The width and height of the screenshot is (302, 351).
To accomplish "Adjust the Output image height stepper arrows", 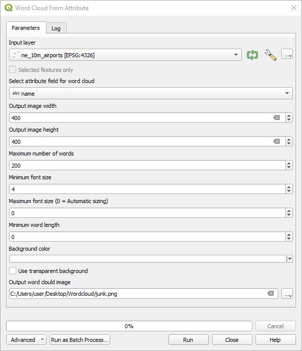I will [289, 141].
